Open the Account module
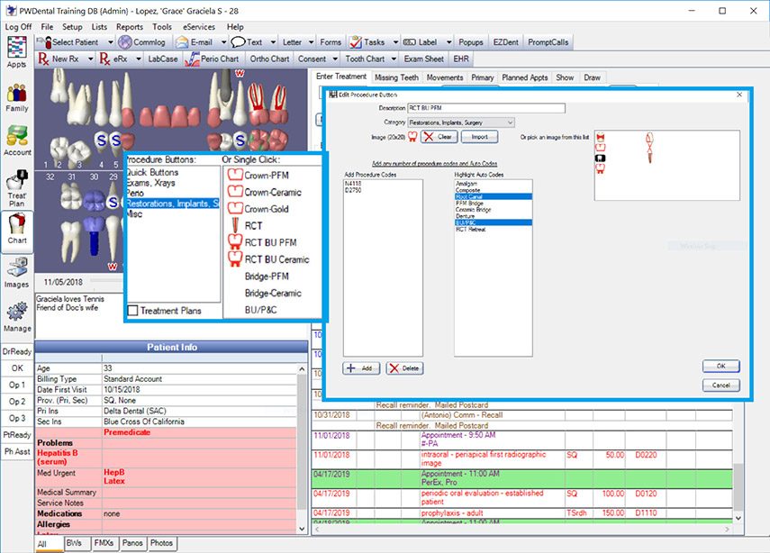 point(17,141)
